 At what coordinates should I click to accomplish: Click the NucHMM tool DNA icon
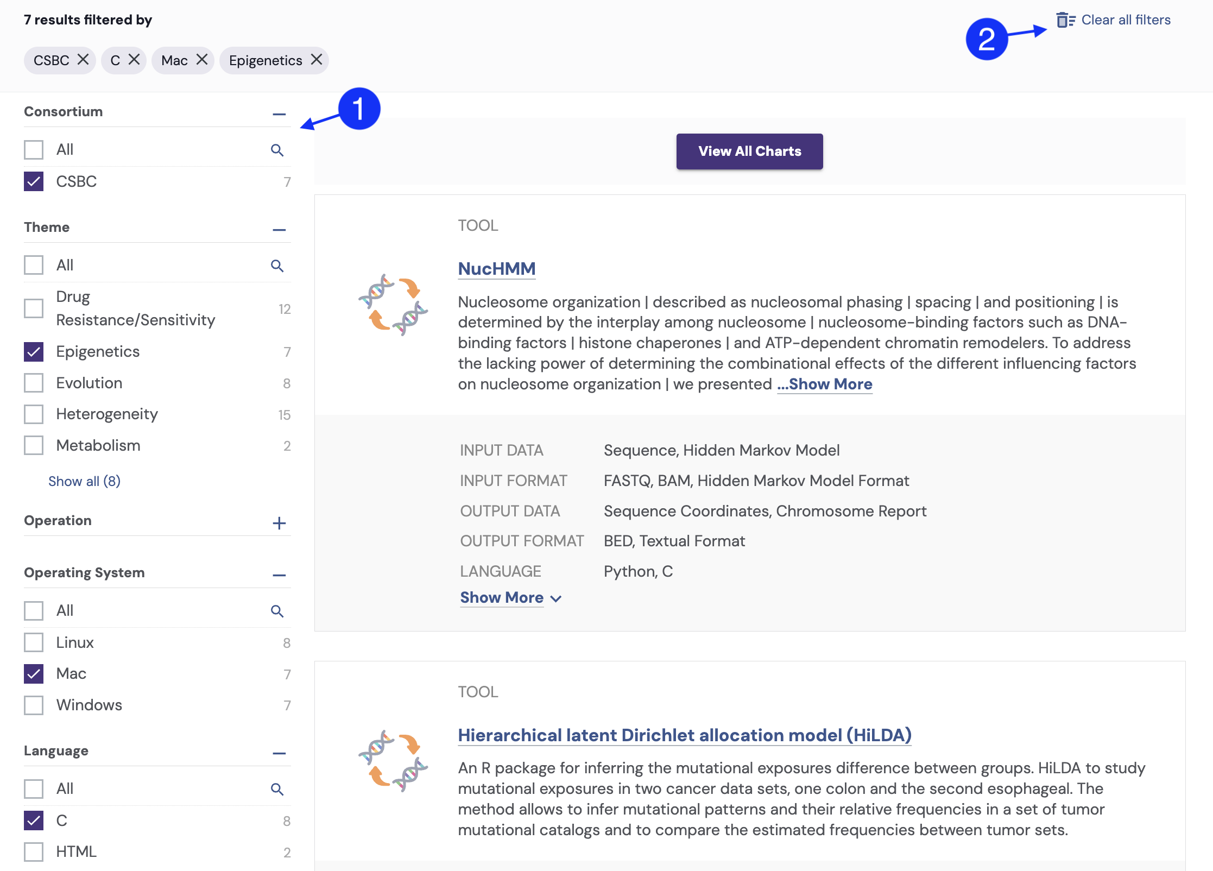393,305
